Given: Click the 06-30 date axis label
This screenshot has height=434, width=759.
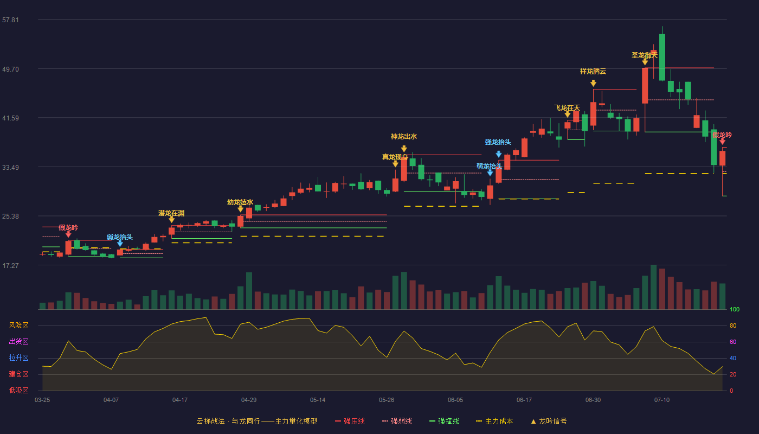Looking at the screenshot, I should coord(593,400).
